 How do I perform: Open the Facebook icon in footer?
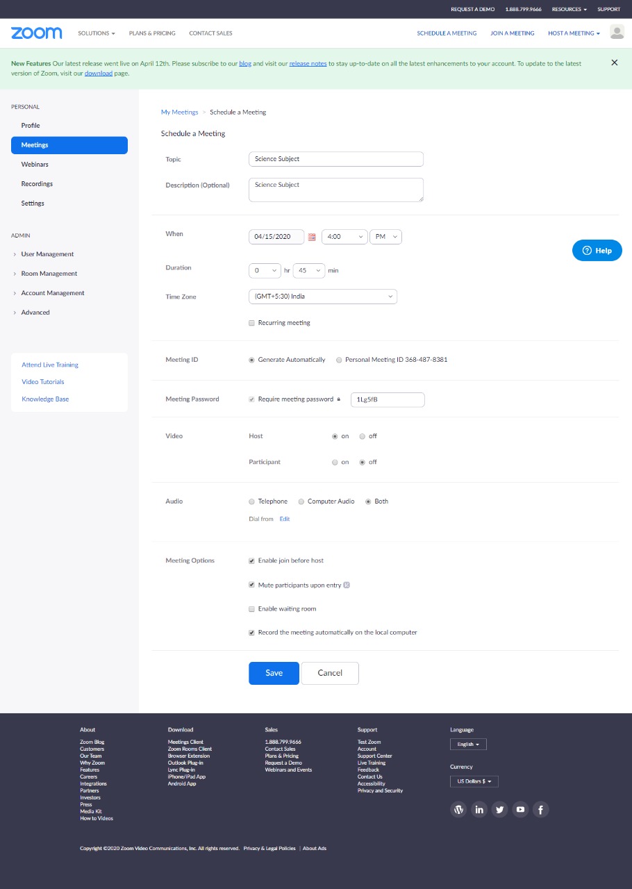click(x=540, y=809)
